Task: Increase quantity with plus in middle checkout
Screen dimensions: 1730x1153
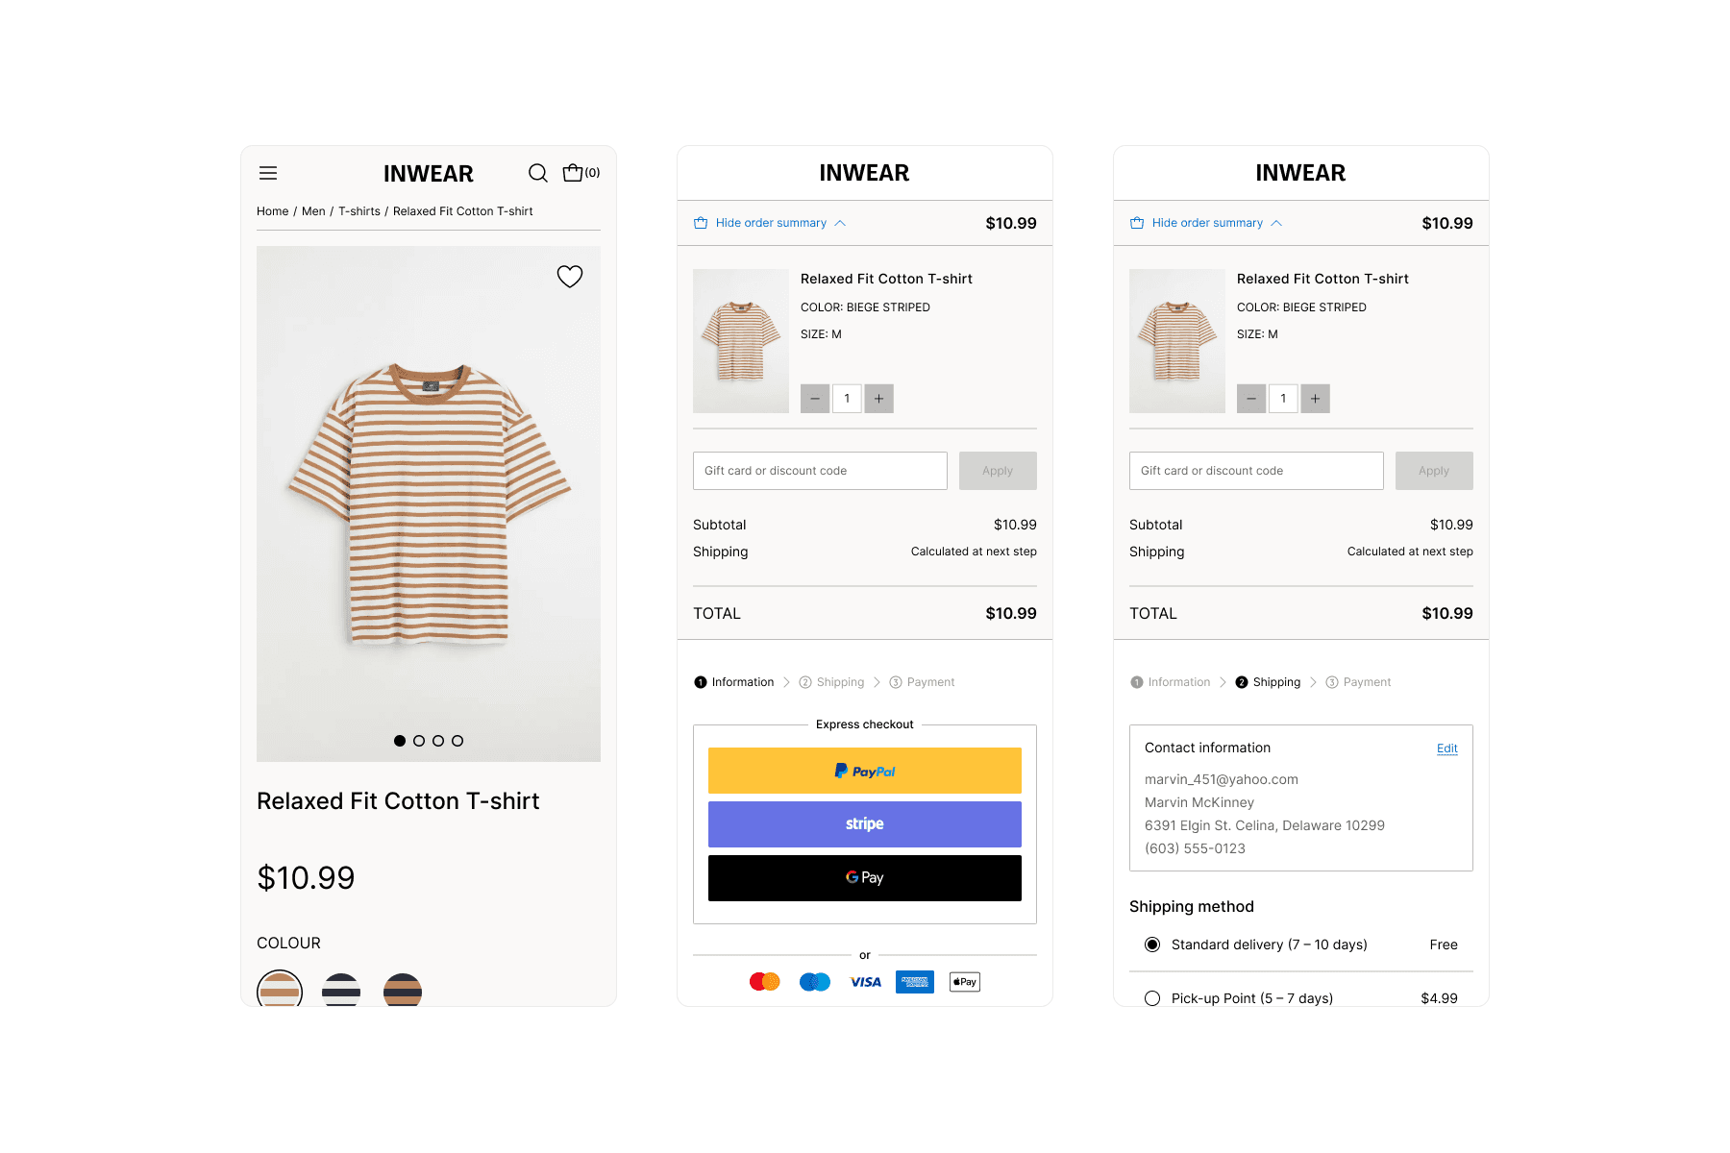Action: (x=878, y=399)
